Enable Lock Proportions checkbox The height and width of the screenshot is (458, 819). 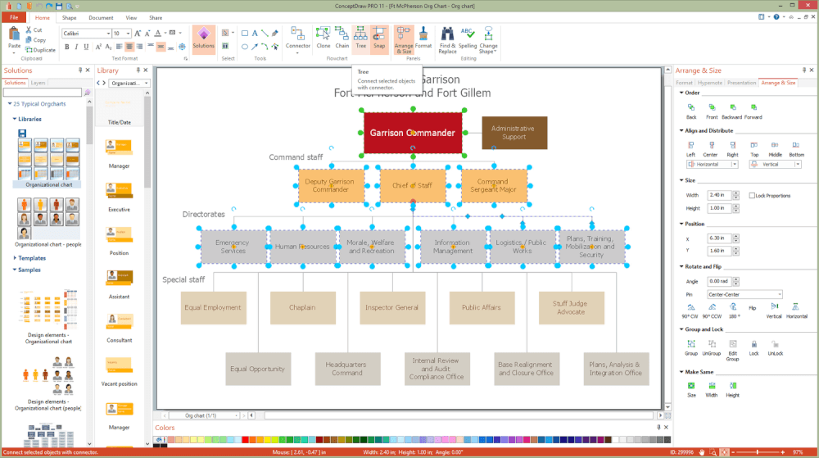click(752, 195)
